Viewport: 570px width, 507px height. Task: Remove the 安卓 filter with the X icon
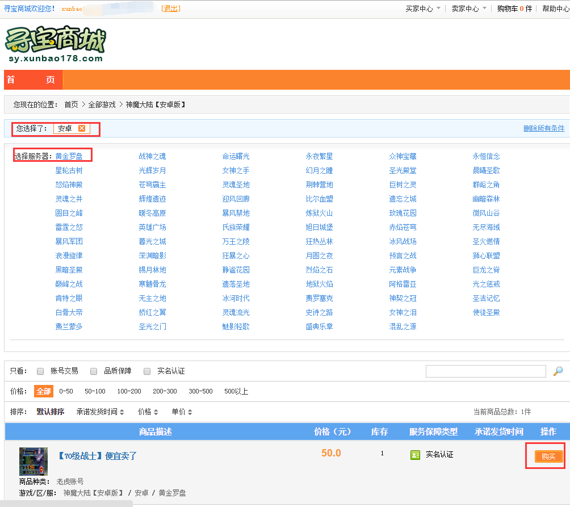pyautogui.click(x=82, y=128)
